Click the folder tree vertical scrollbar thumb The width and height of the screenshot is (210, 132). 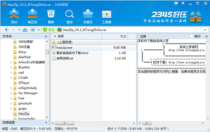point(47,52)
